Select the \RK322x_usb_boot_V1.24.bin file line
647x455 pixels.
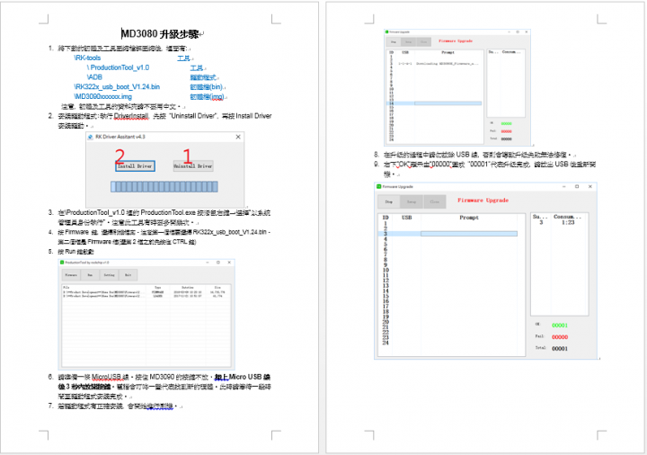(x=117, y=86)
